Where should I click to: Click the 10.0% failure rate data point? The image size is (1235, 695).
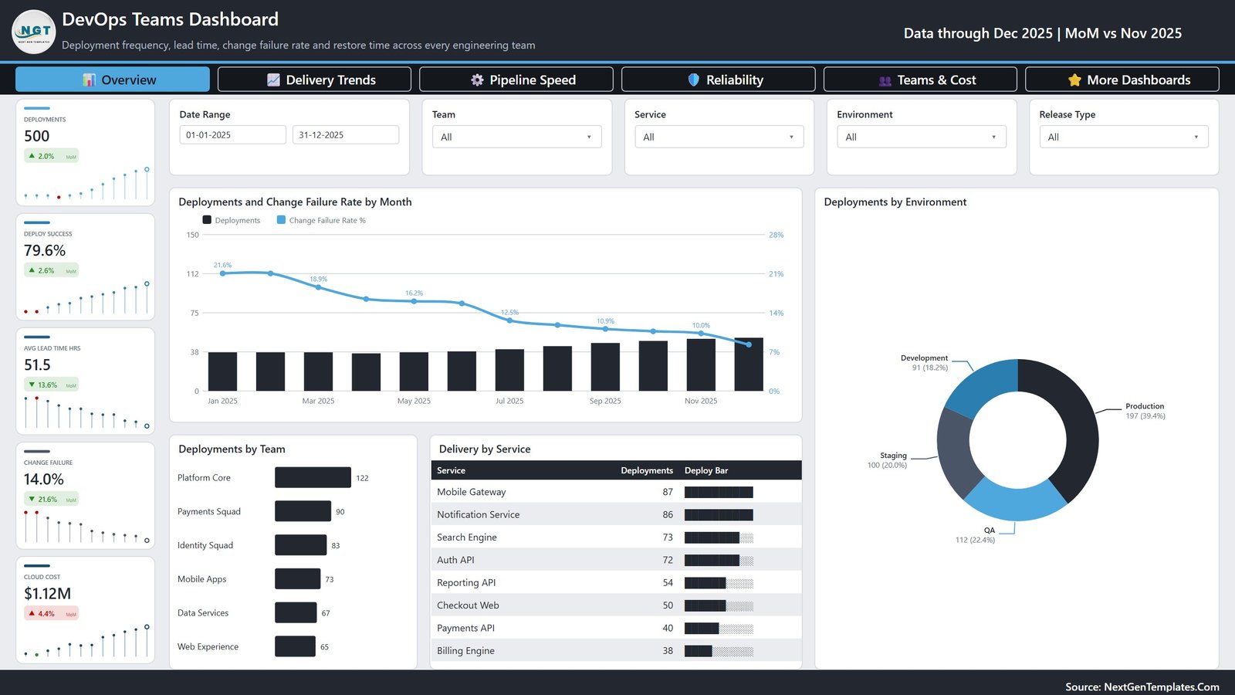pyautogui.click(x=701, y=334)
